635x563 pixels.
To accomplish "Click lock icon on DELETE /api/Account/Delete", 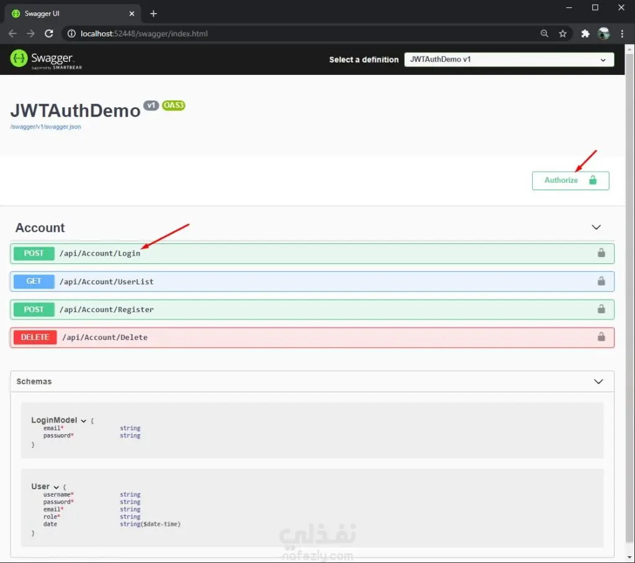I will [602, 336].
